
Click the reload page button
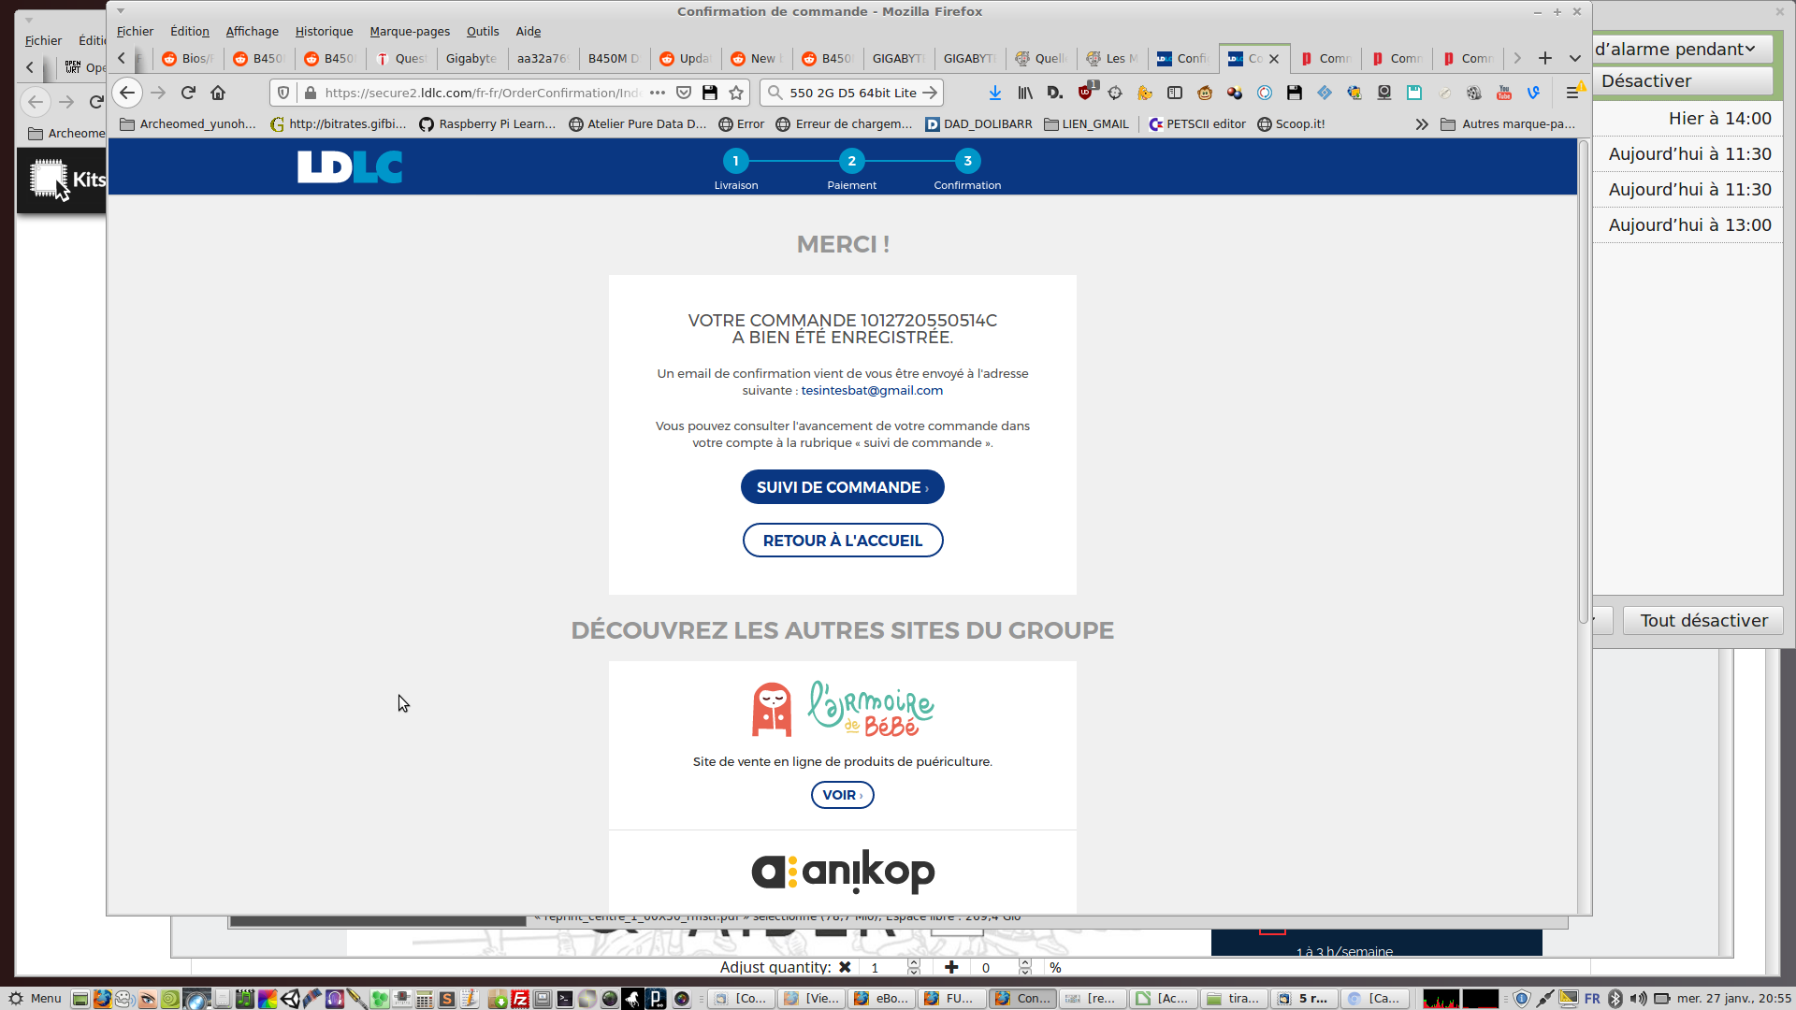point(188,93)
